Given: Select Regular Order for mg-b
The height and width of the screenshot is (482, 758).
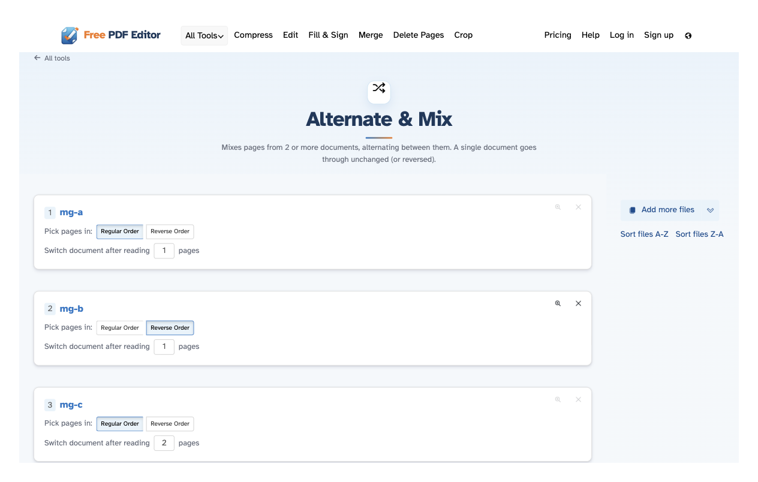Looking at the screenshot, I should click(120, 328).
